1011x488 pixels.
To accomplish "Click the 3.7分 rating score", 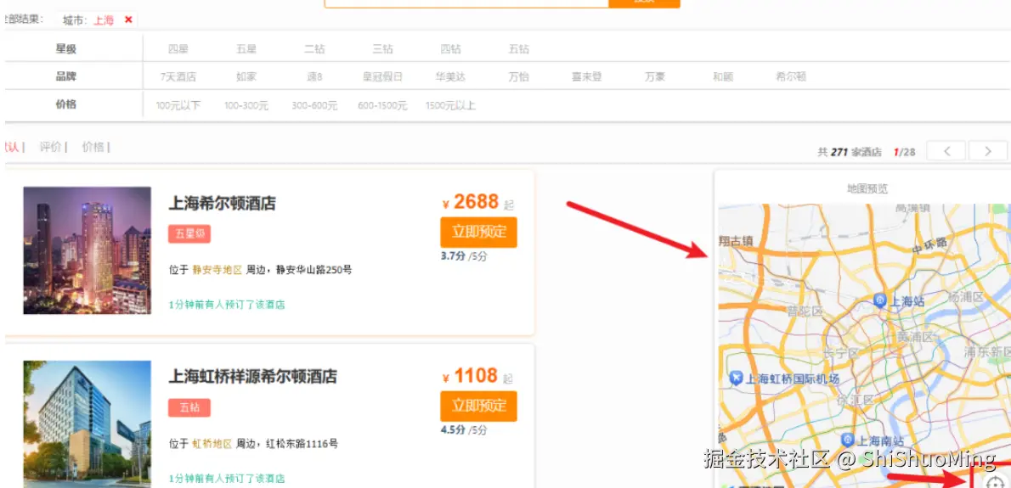I will (454, 256).
